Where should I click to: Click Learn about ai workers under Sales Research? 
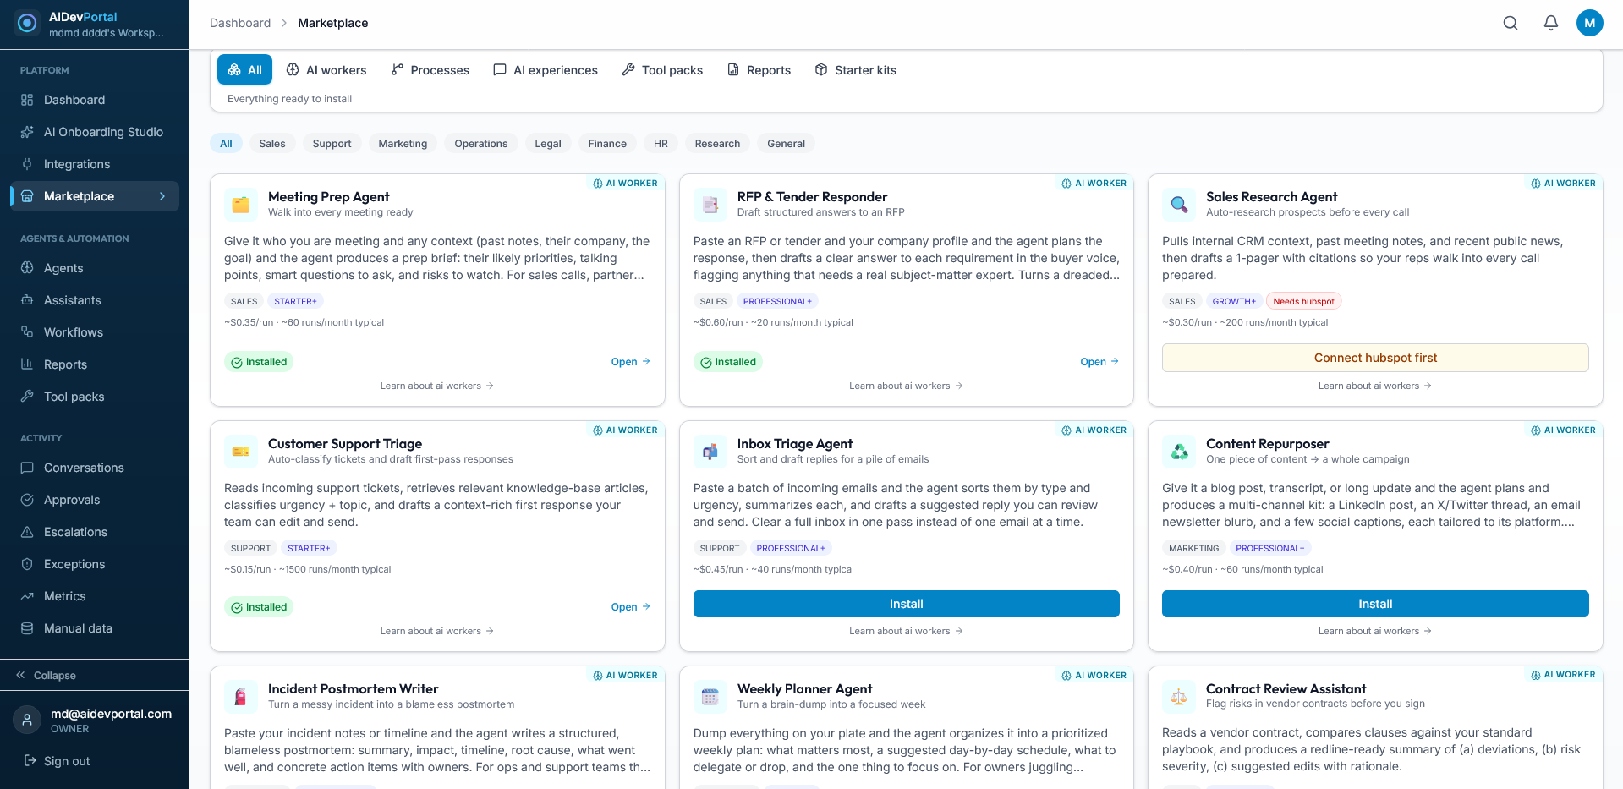[1375, 386]
